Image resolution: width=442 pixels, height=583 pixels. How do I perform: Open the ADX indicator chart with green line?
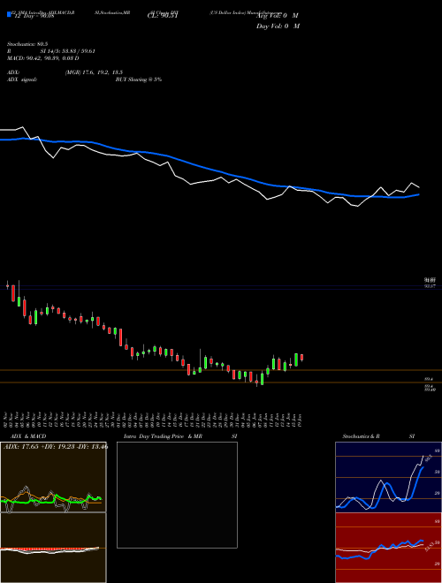(53, 477)
